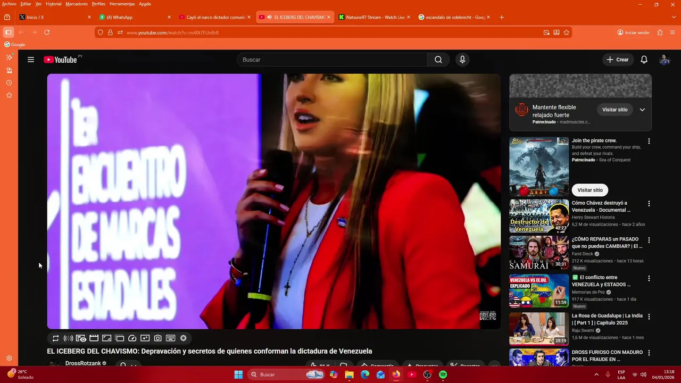Viewport: 681px width, 383px height.
Task: Reload the page in Firefox toolbar
Action: point(47,32)
